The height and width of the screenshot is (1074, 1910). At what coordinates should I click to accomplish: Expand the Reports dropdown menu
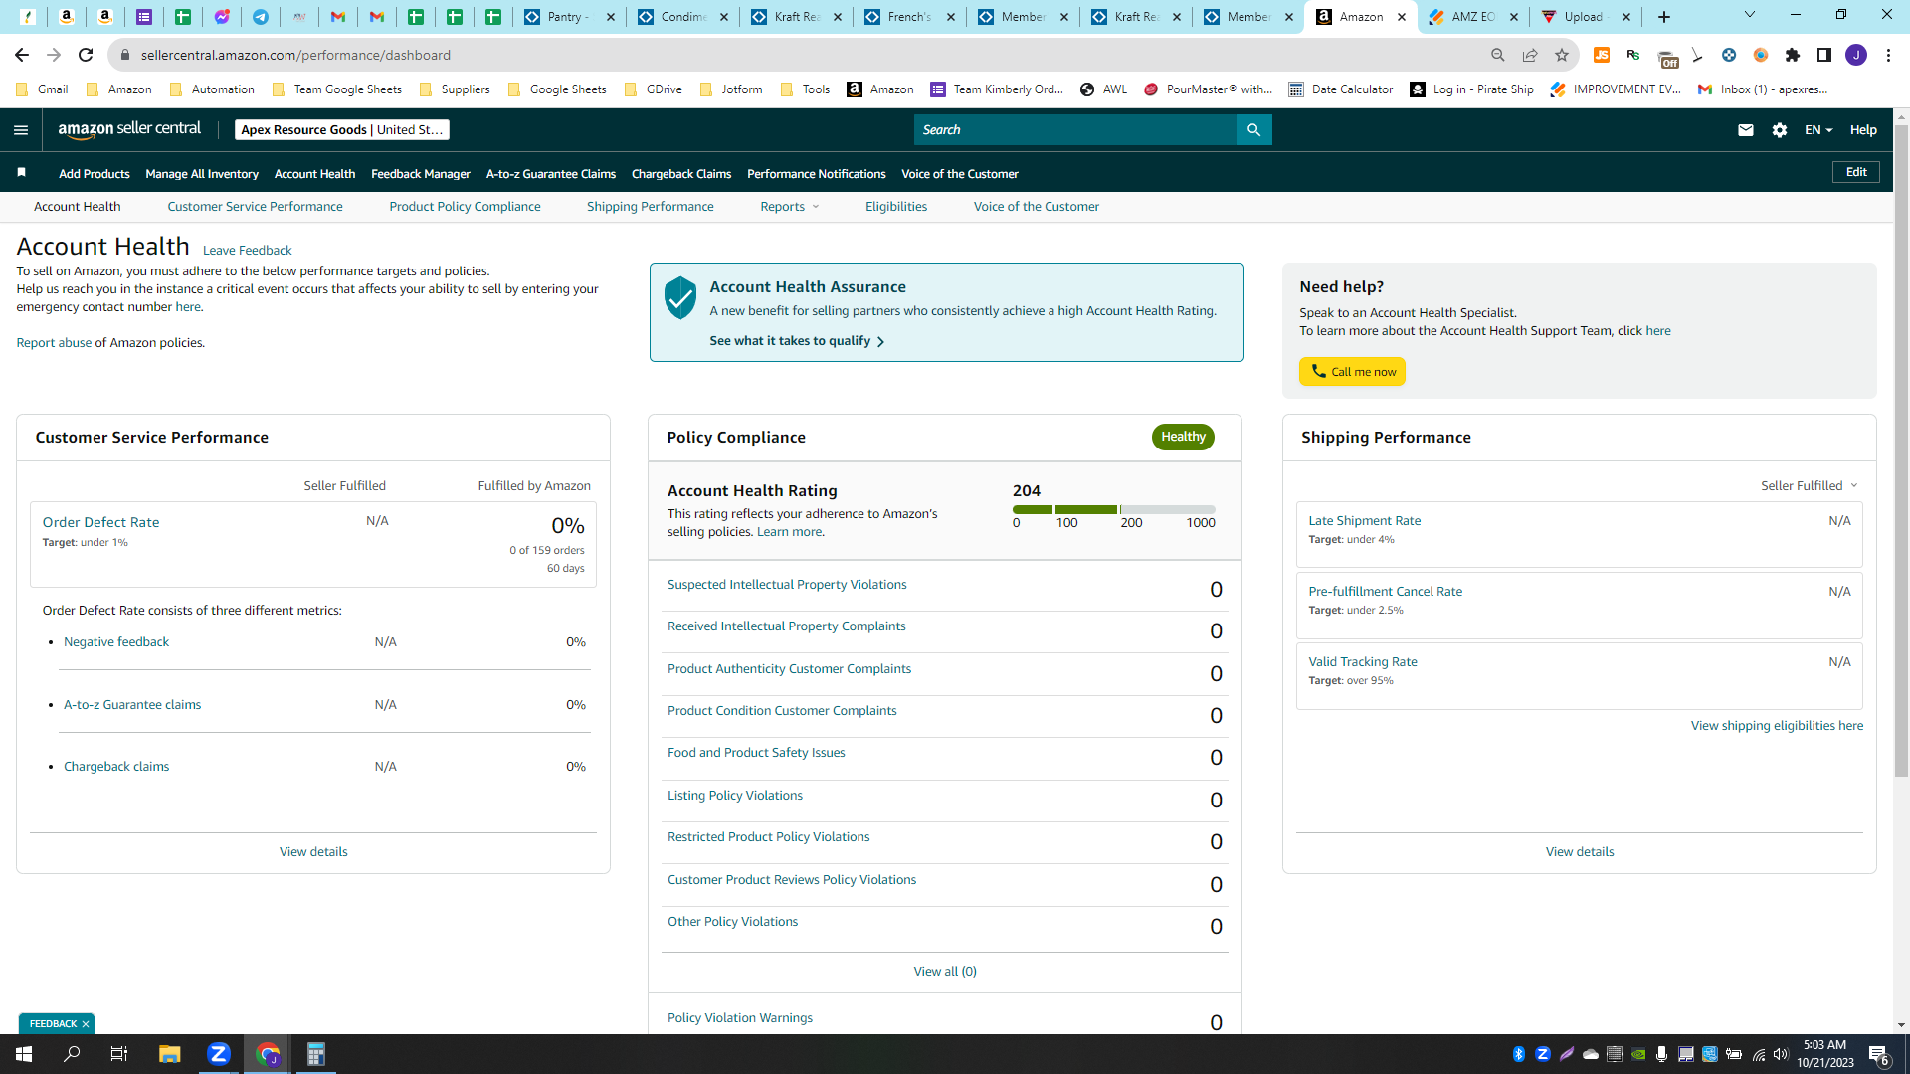(x=790, y=207)
